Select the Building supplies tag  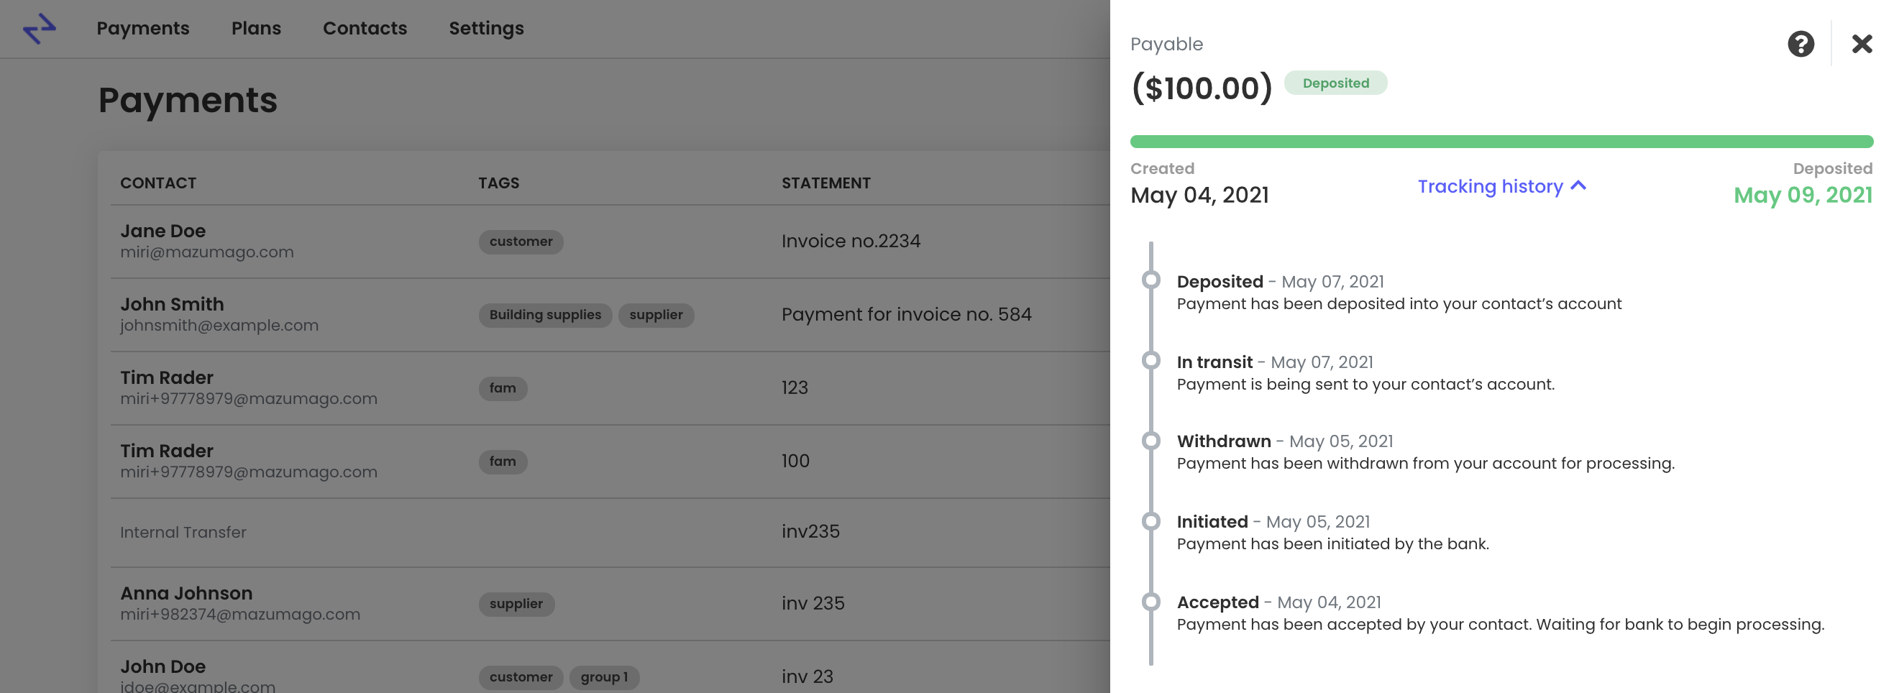pyautogui.click(x=545, y=316)
